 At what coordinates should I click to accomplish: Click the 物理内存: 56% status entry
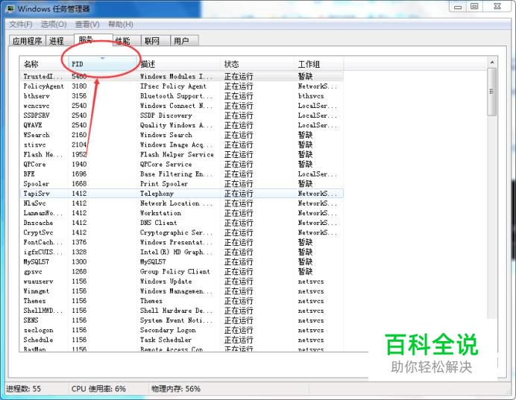tap(176, 389)
